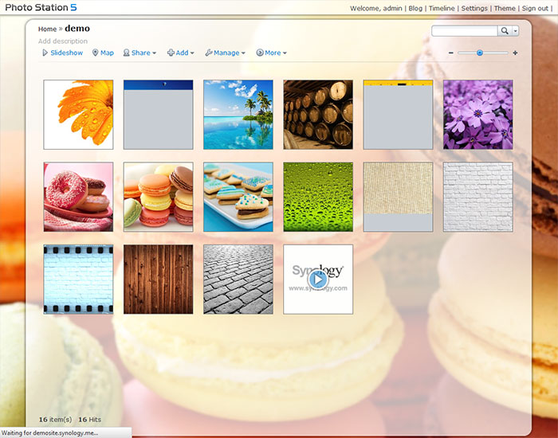Click the magnifier search icon
The width and height of the screenshot is (558, 438).
point(505,31)
